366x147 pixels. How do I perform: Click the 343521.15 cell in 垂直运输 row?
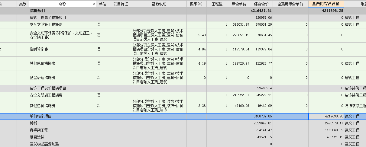261,137
